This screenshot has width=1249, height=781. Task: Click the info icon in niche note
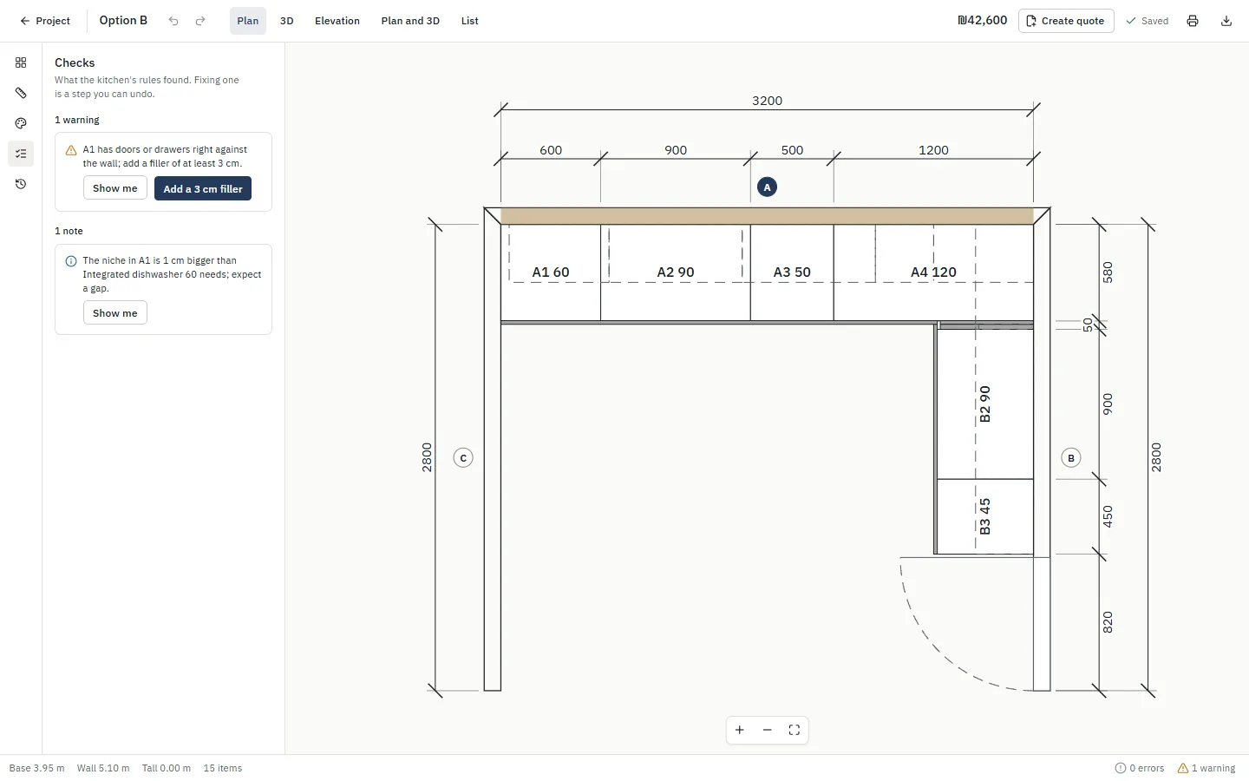point(71,261)
